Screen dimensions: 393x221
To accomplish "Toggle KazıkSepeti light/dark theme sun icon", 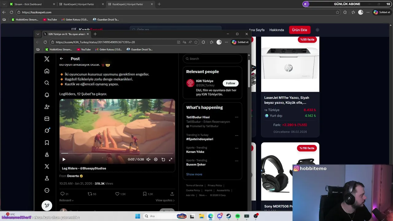I will tap(317, 30).
